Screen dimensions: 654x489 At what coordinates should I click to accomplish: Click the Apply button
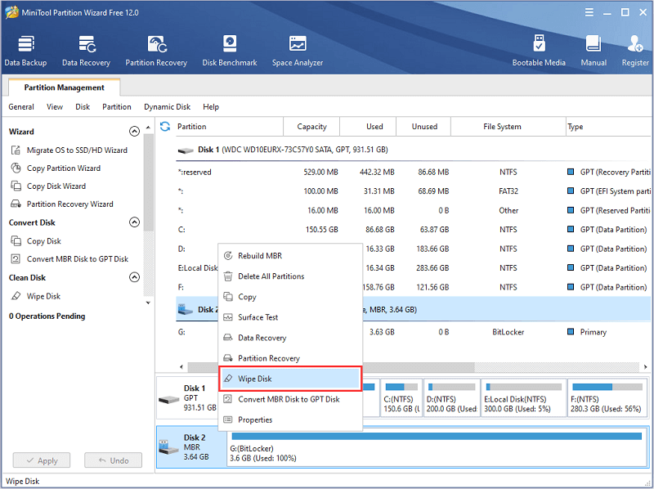pos(42,460)
